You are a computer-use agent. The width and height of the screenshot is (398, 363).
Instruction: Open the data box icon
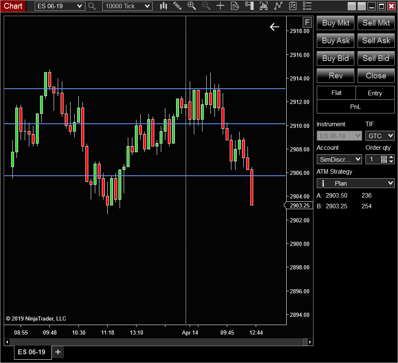pos(235,6)
